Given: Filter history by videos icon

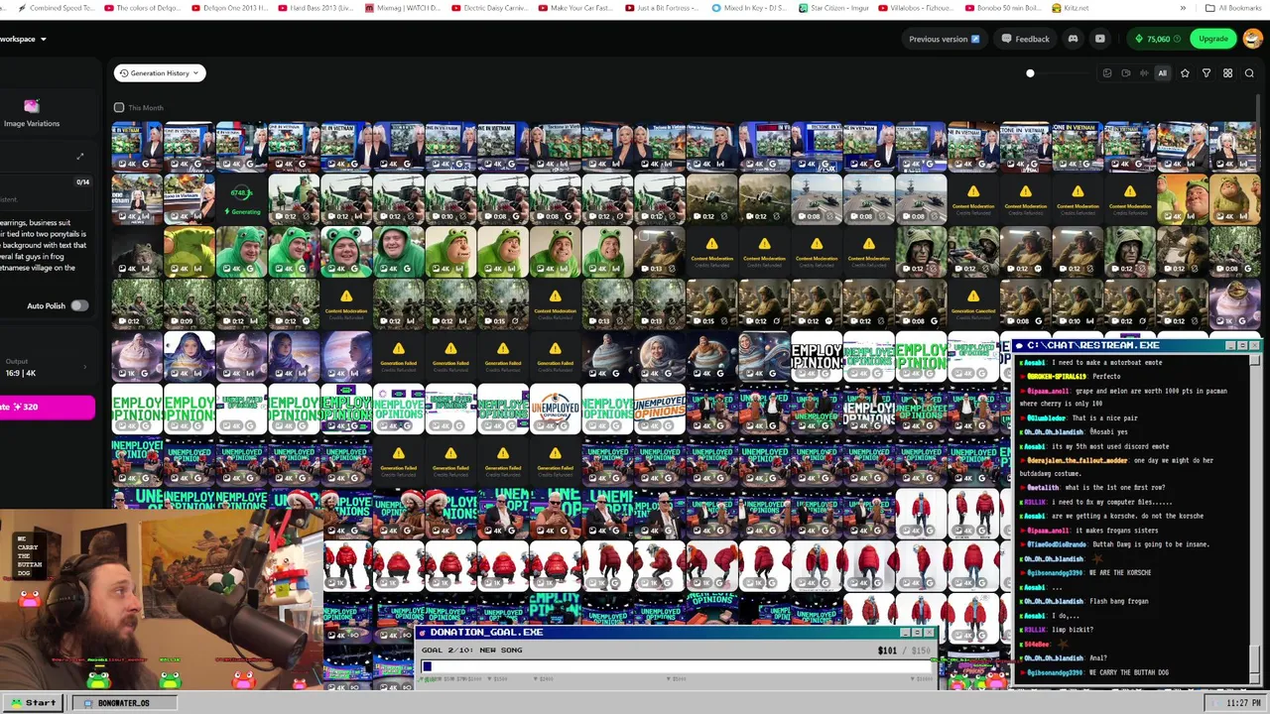Looking at the screenshot, I should tap(1125, 73).
